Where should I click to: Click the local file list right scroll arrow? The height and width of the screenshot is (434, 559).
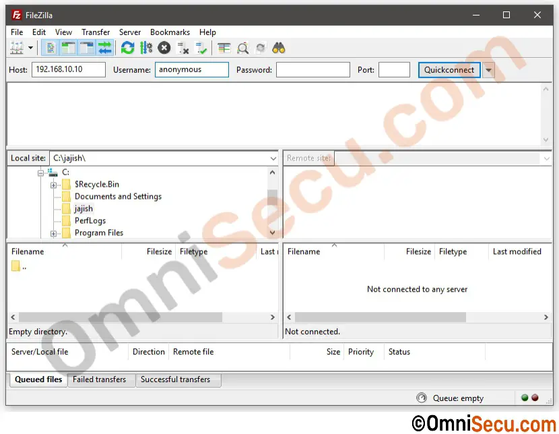(273, 317)
